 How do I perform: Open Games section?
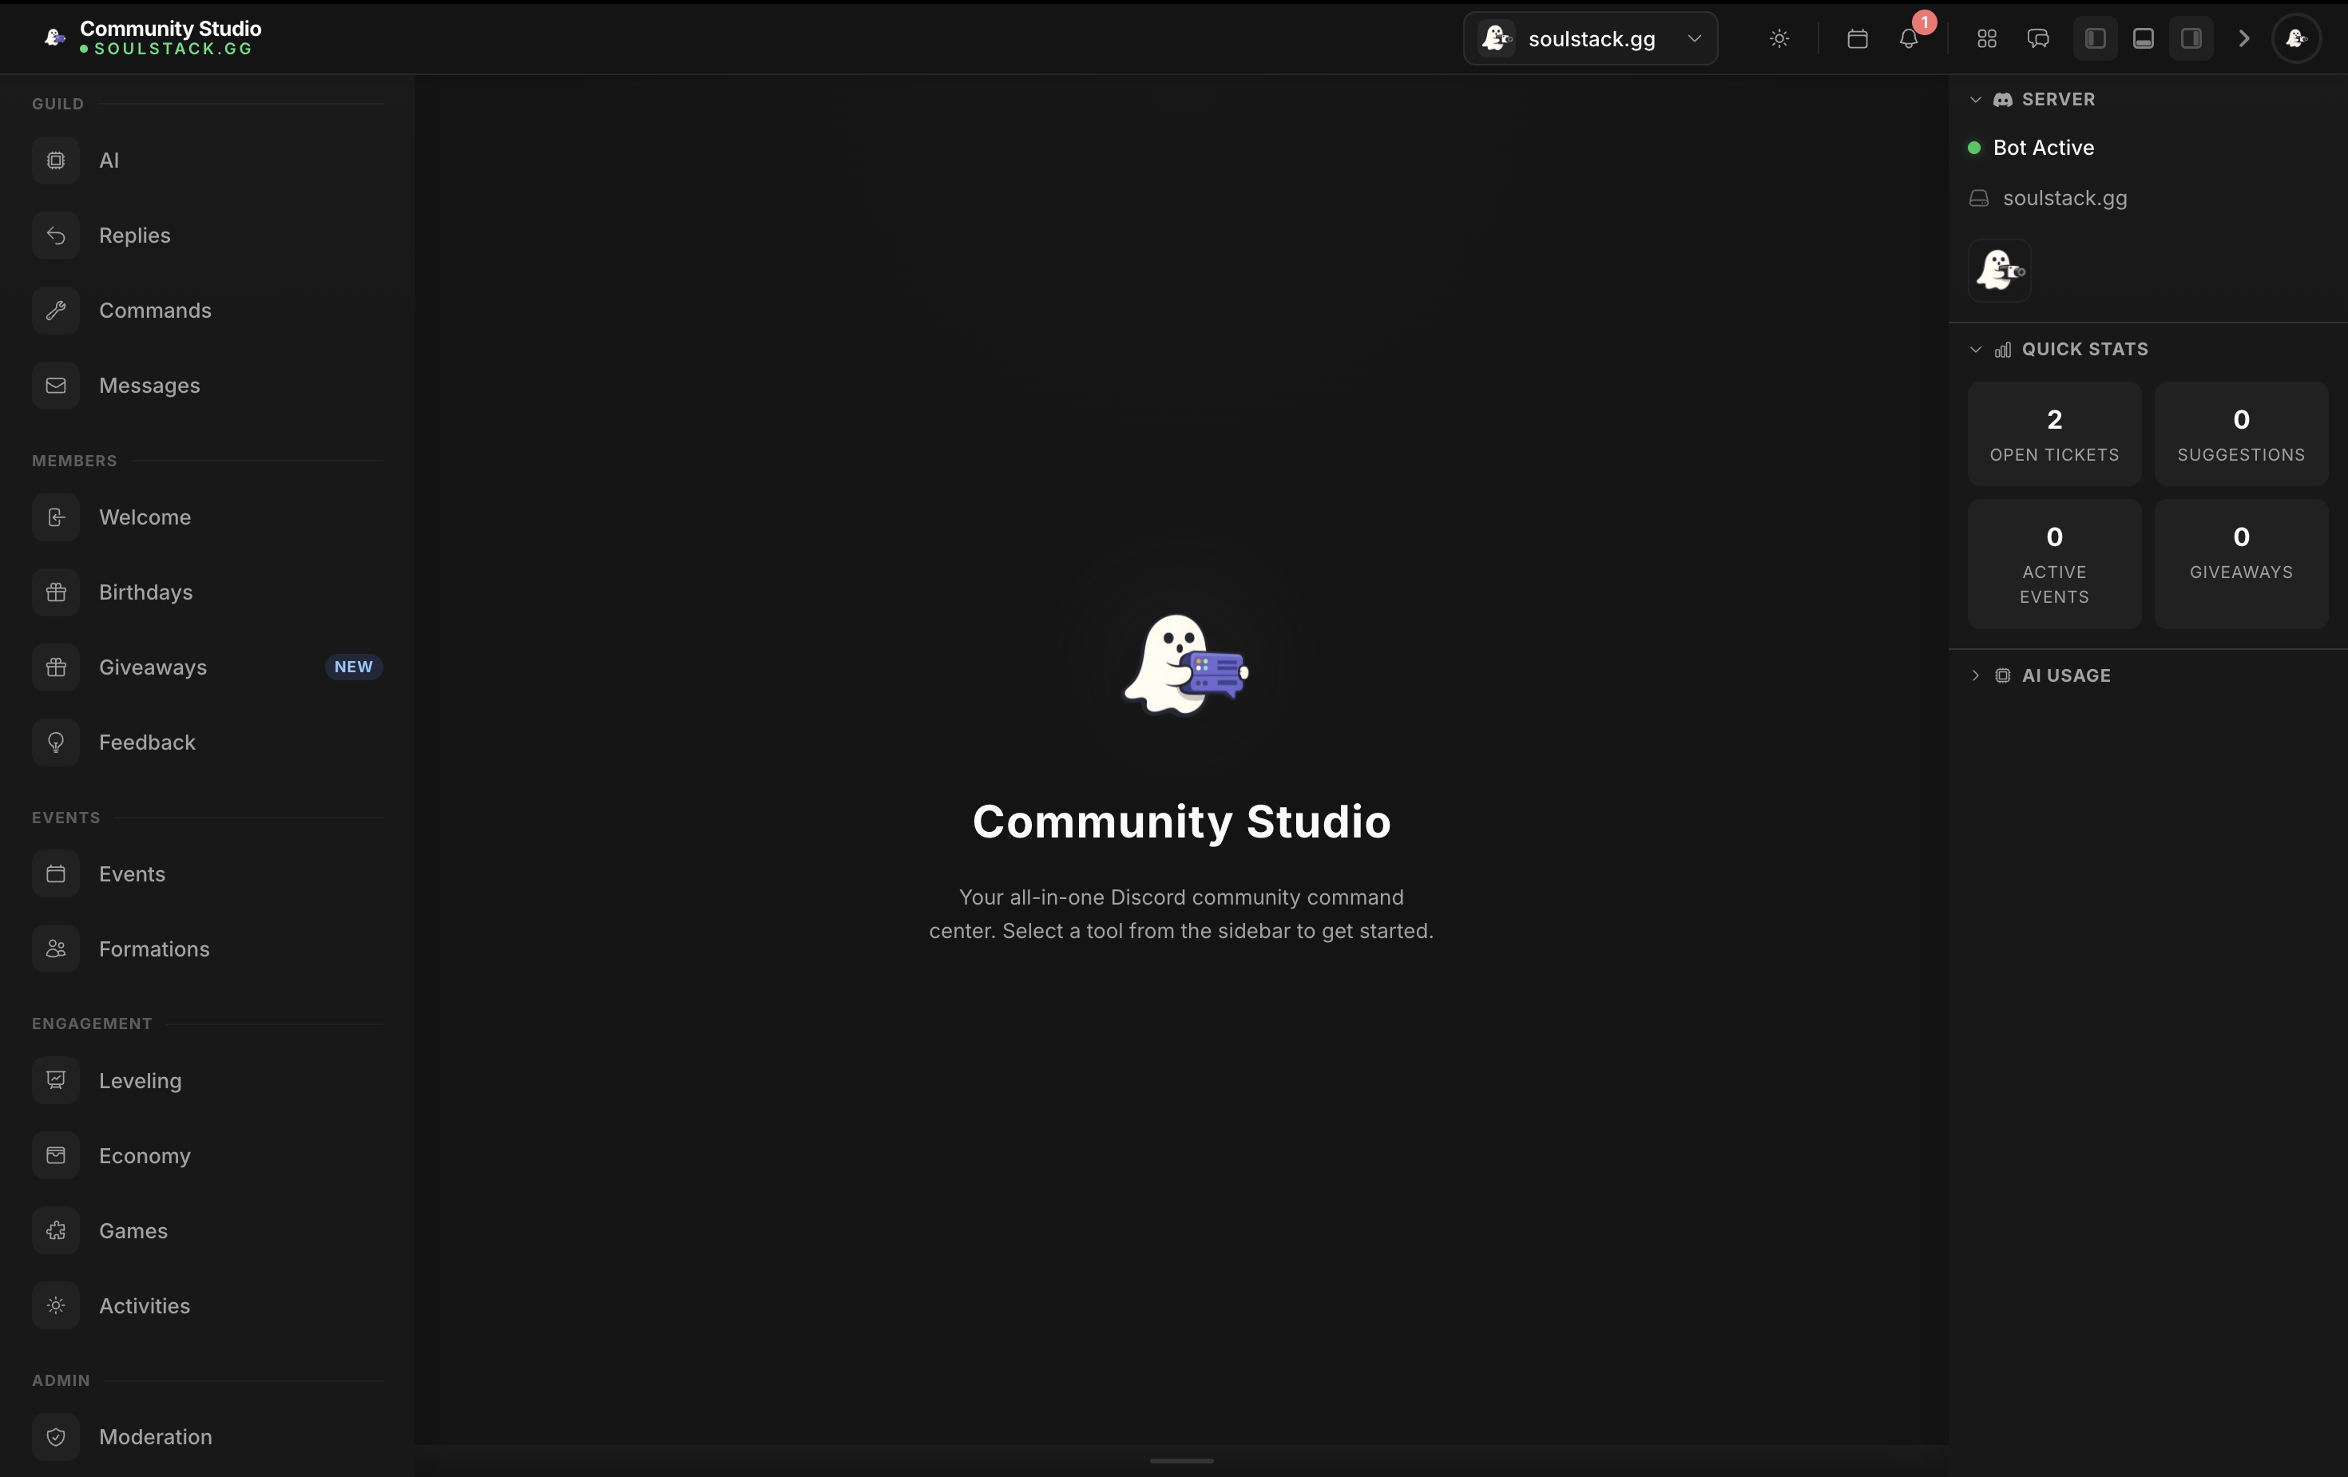tap(207, 1230)
